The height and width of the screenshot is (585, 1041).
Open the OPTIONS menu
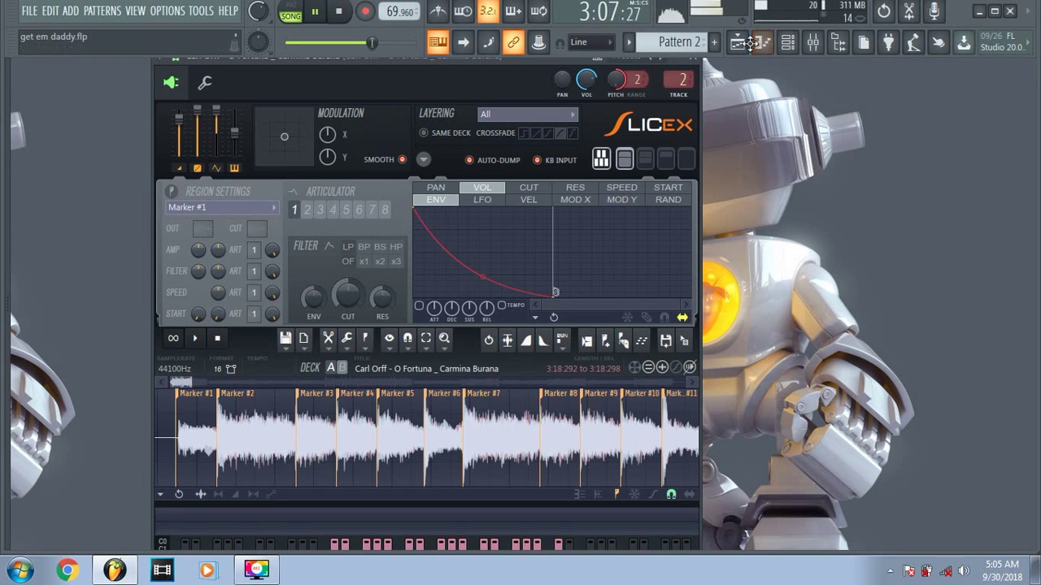click(x=168, y=11)
